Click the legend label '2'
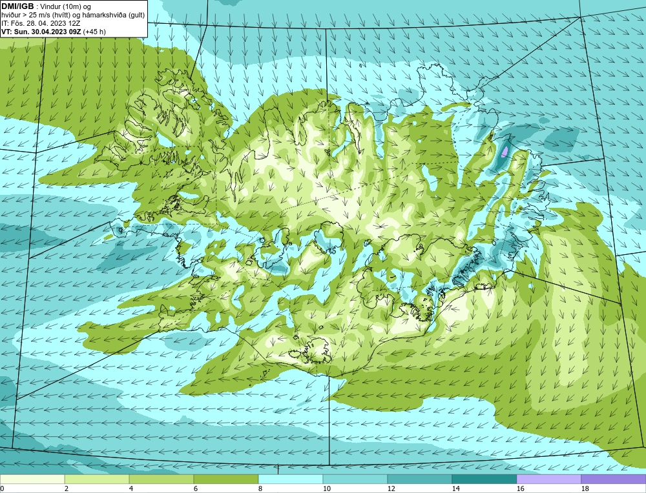Viewport: 646px width, 493px height. 67,488
